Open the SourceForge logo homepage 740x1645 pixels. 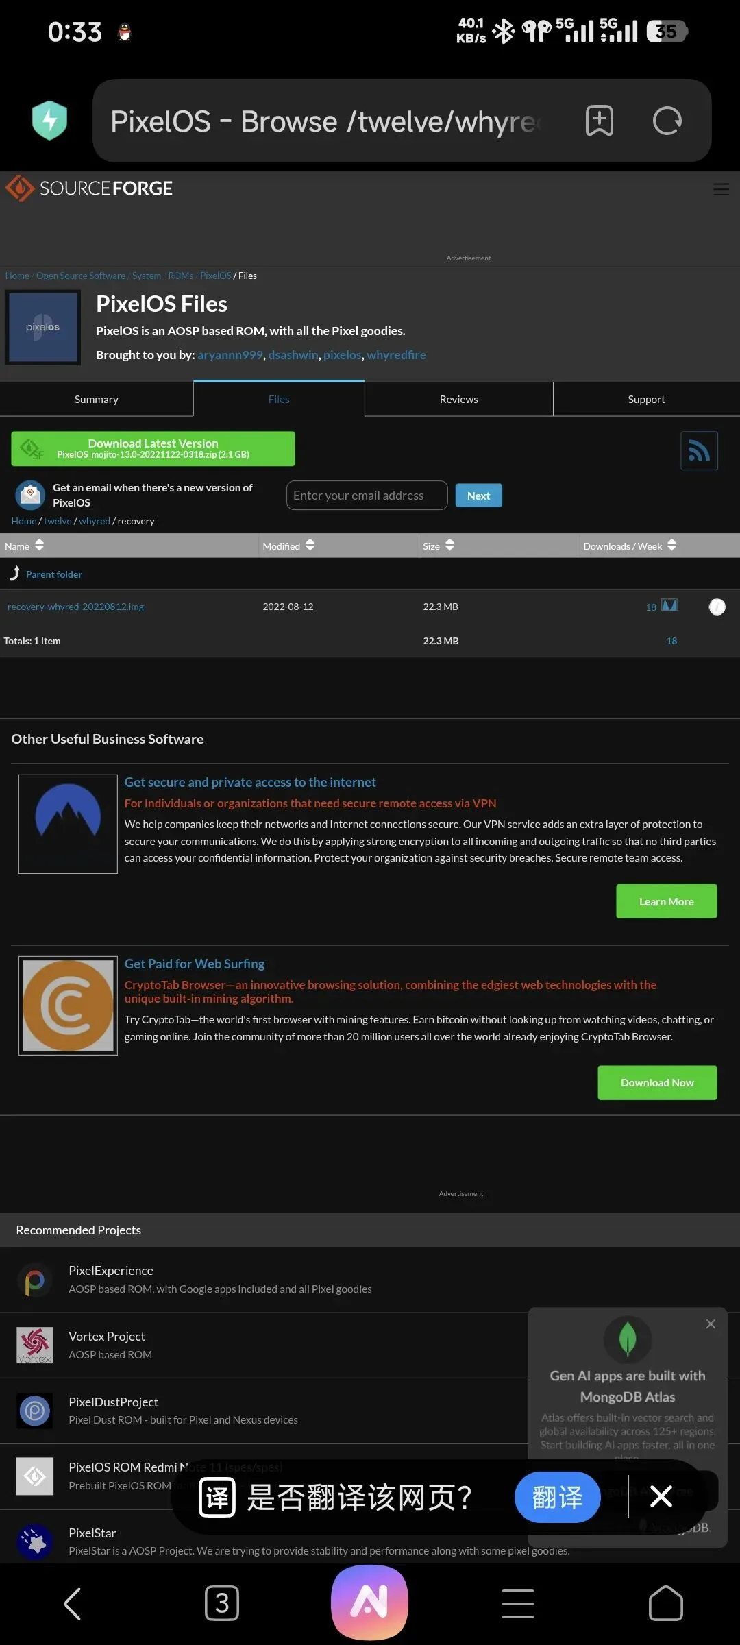point(89,188)
